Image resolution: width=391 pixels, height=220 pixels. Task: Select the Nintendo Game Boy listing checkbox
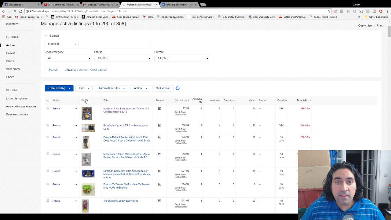(48, 171)
